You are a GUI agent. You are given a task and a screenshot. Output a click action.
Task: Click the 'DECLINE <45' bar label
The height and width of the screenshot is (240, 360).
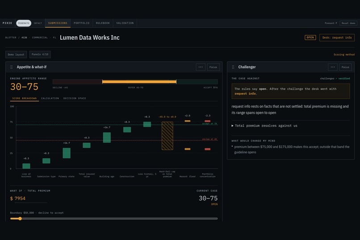pyautogui.click(x=60, y=88)
